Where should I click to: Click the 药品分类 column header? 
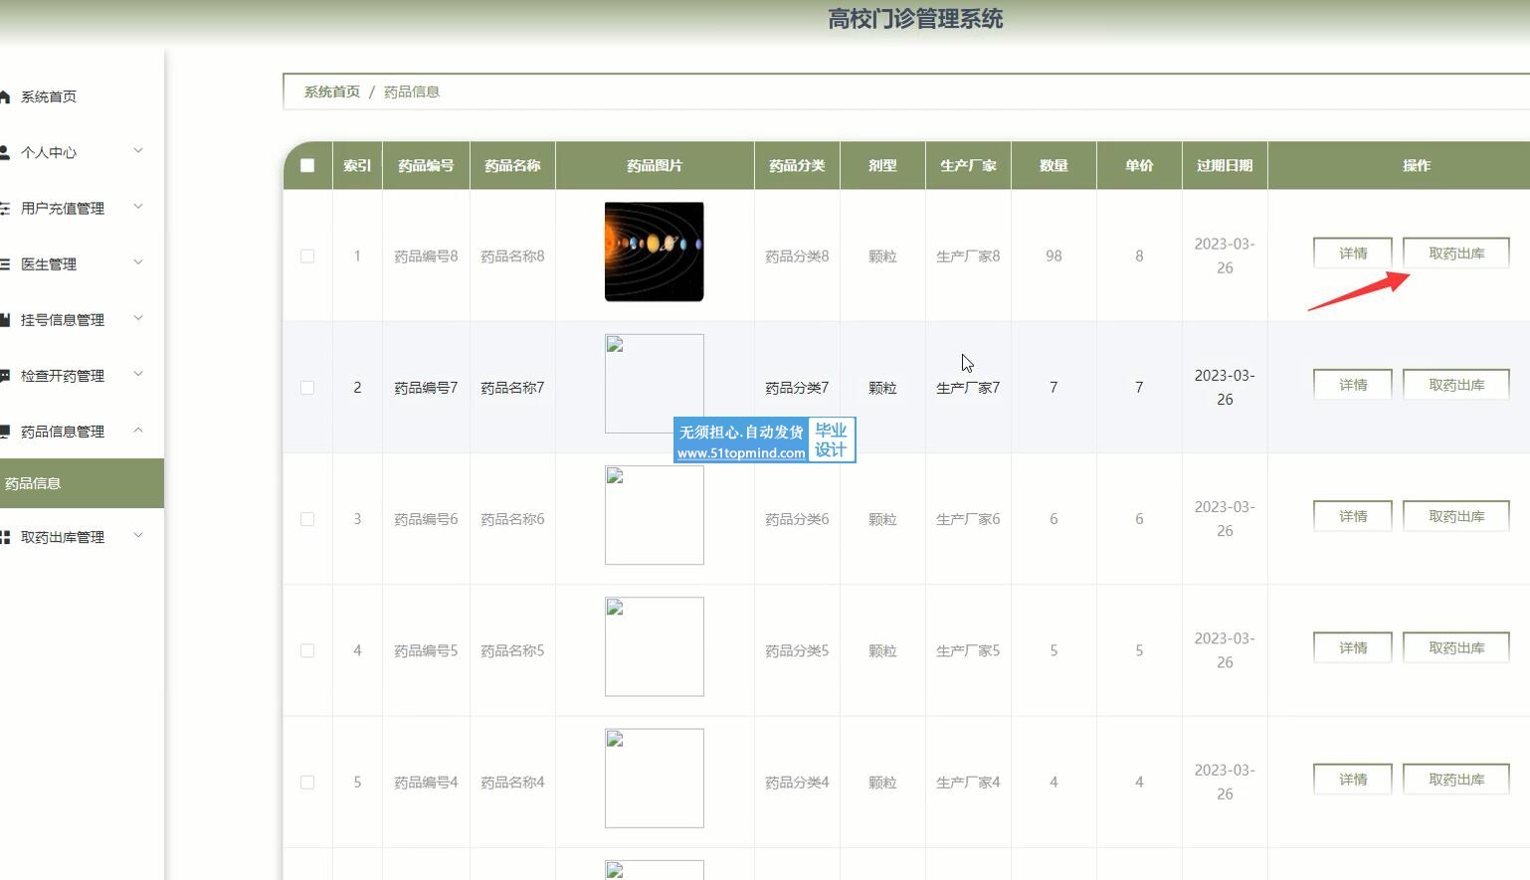point(797,166)
